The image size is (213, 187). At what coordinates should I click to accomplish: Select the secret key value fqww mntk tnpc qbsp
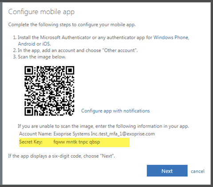(x=77, y=142)
